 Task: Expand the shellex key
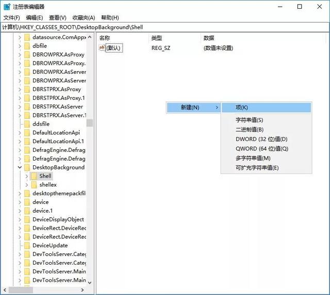(27, 185)
